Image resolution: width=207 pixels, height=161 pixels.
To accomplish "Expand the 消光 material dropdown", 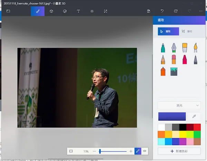I will [179, 105].
